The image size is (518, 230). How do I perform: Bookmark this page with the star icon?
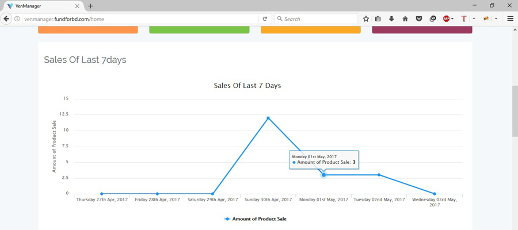pyautogui.click(x=366, y=18)
